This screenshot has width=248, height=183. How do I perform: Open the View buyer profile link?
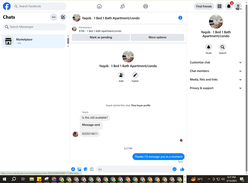tap(141, 105)
